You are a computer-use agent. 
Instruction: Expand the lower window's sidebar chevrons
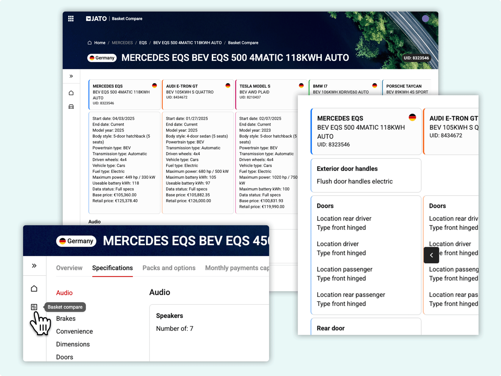tap(34, 266)
